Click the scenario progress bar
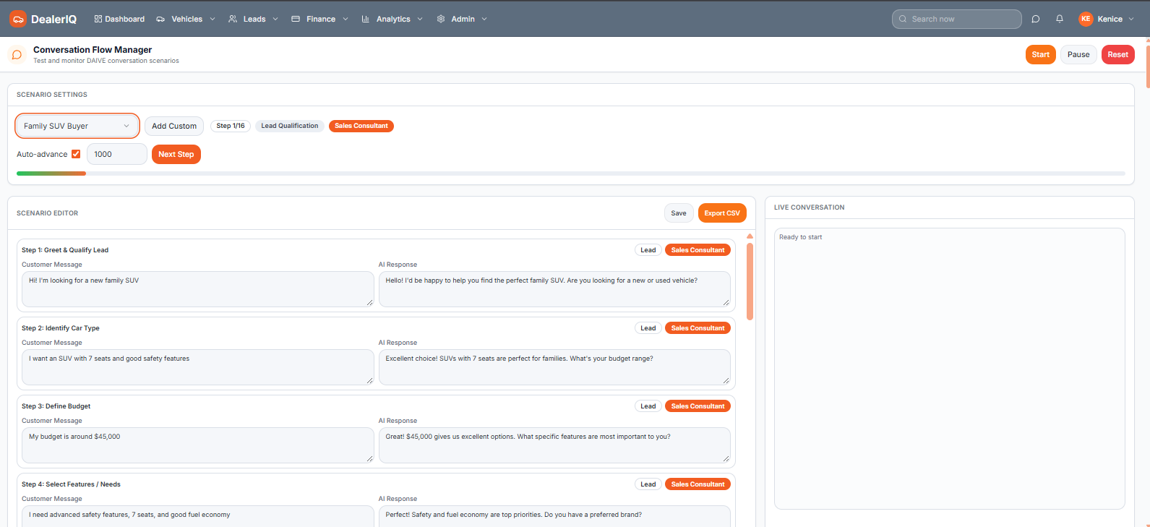Screen dimensions: 1150x527 pyautogui.click(x=571, y=173)
